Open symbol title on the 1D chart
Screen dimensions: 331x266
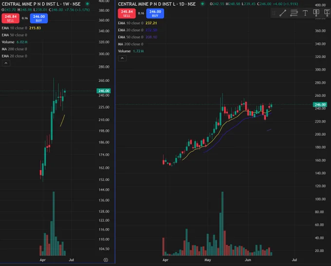point(157,4)
